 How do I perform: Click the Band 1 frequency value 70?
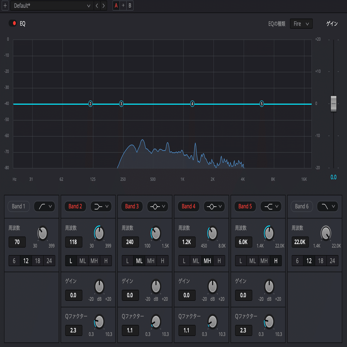click(x=17, y=242)
